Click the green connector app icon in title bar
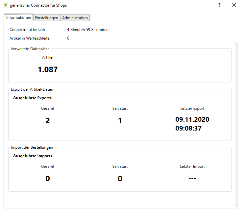The image size is (242, 212). (x=5, y=5)
